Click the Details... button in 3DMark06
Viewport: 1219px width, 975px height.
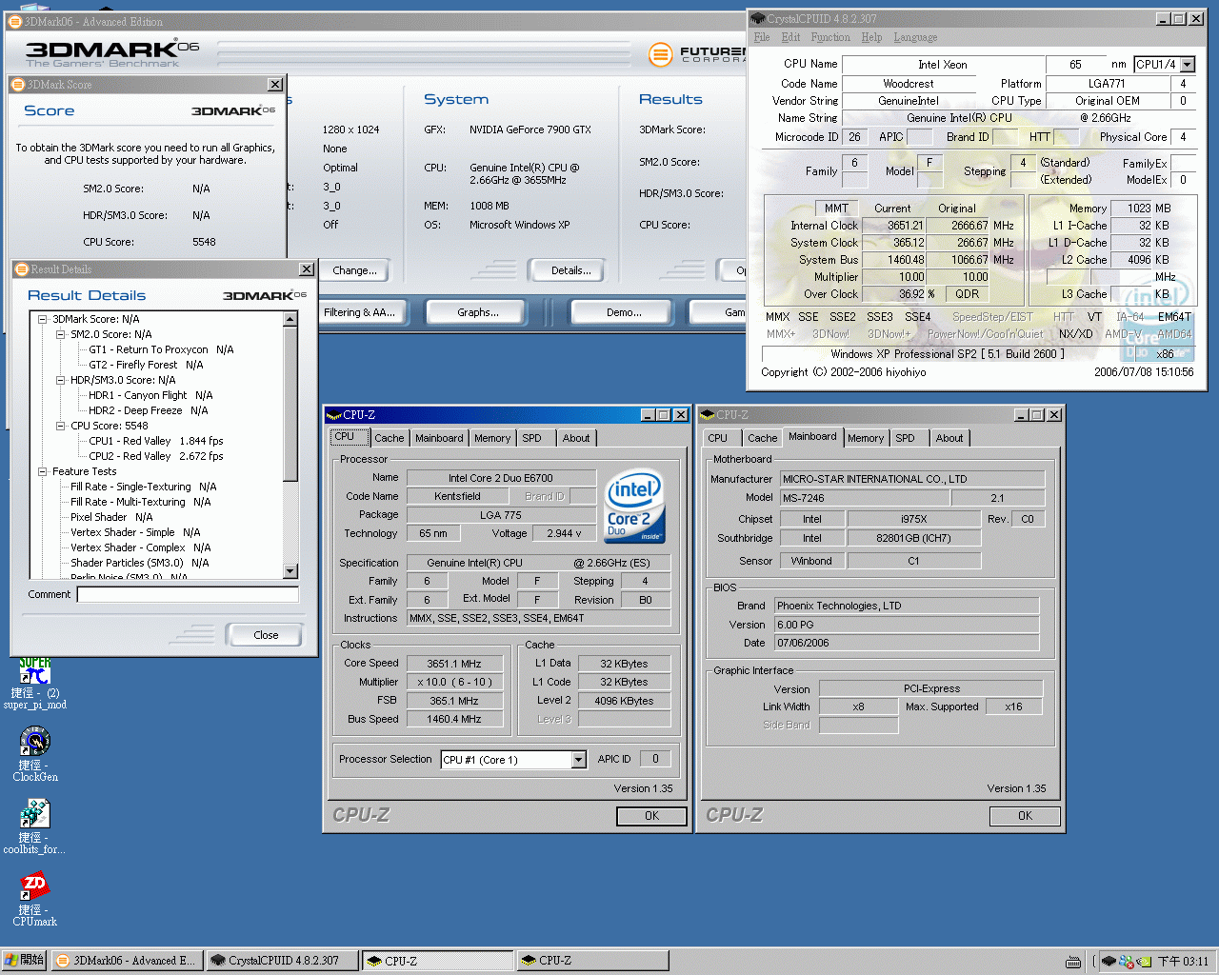(x=570, y=270)
